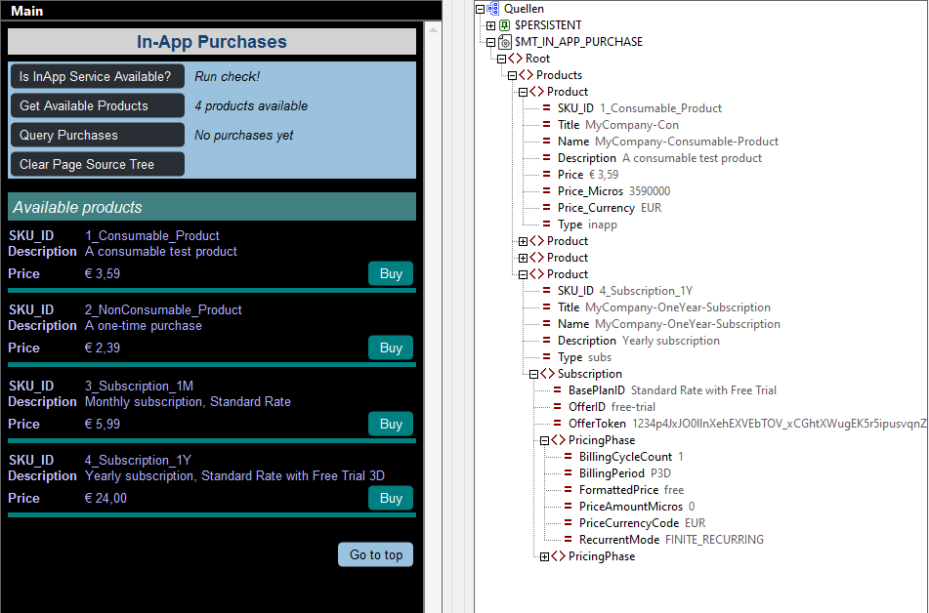
Task: Click the Subscription element icon
Action: point(547,374)
